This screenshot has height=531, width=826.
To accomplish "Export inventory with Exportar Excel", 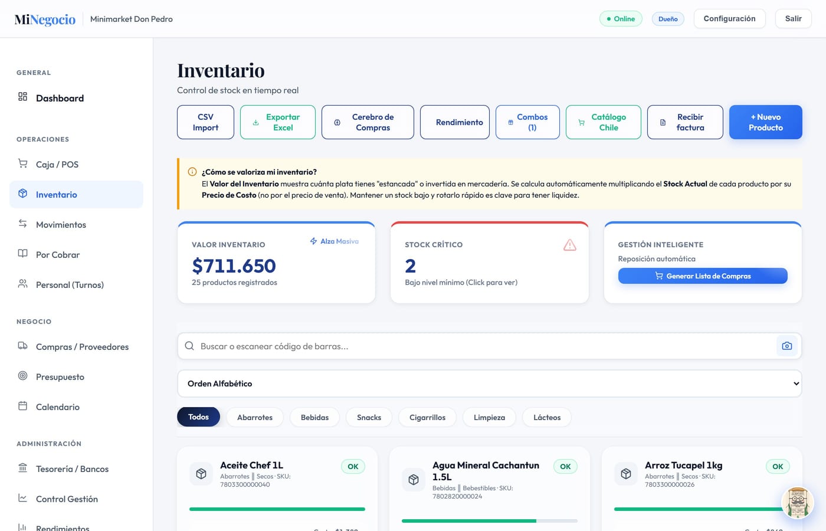I will [x=278, y=122].
